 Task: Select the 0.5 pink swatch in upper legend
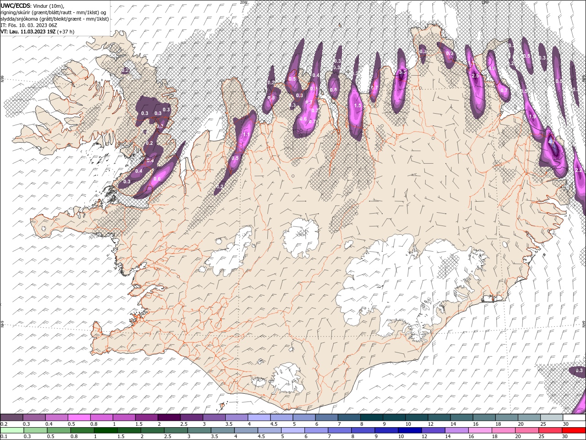[79, 418]
